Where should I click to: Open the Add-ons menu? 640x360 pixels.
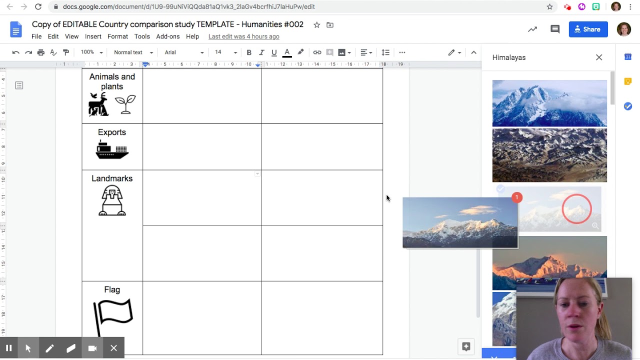(168, 36)
